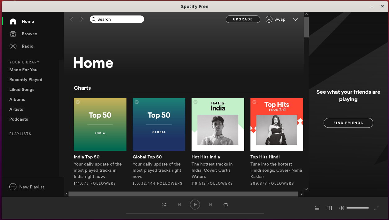
Task: Click the PLAYLISTS header in sidebar
Action: pyautogui.click(x=20, y=134)
